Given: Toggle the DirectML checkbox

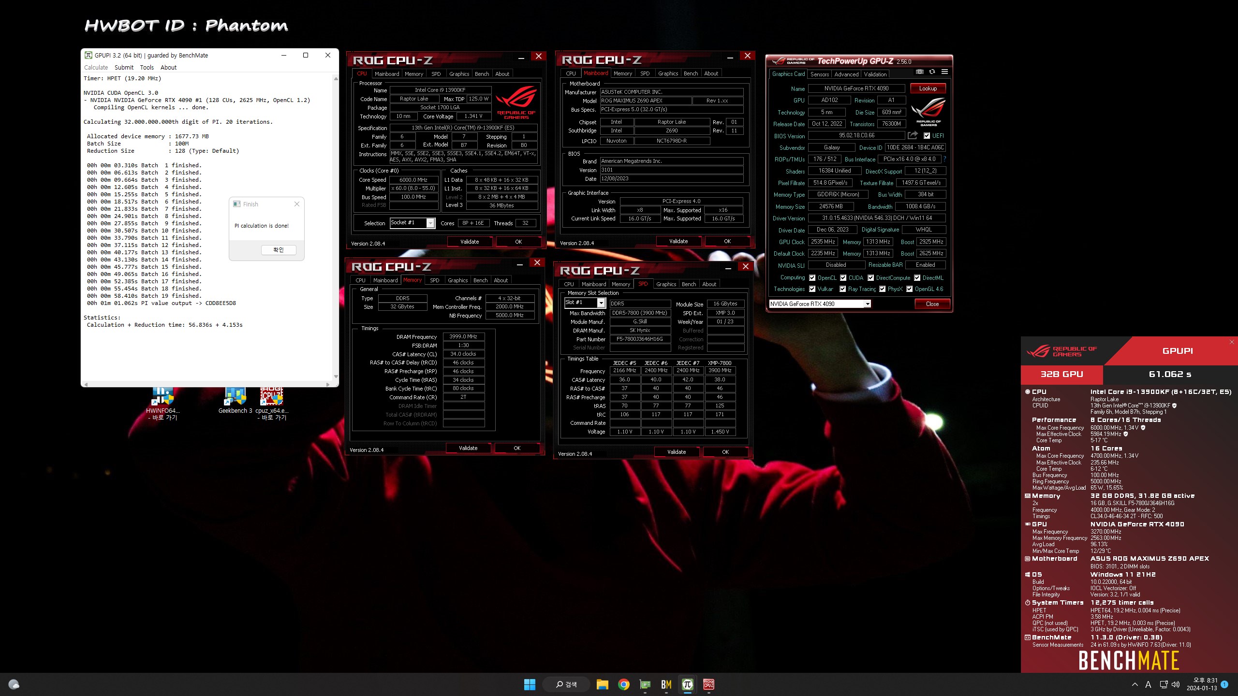Looking at the screenshot, I should (x=917, y=278).
